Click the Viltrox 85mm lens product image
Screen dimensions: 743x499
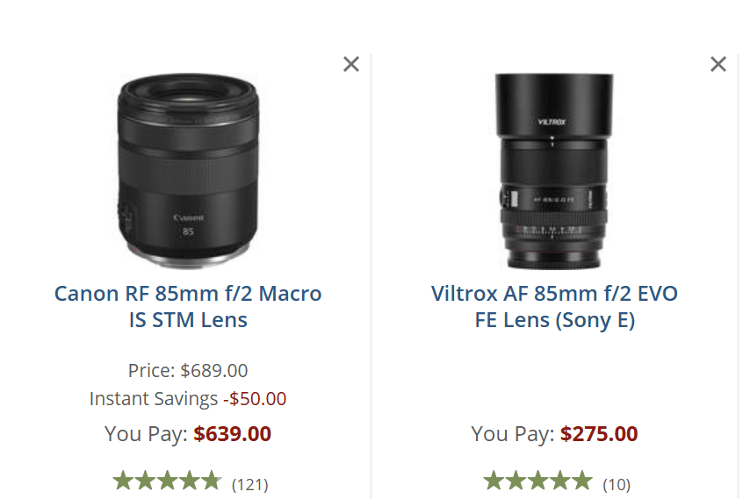click(x=554, y=170)
